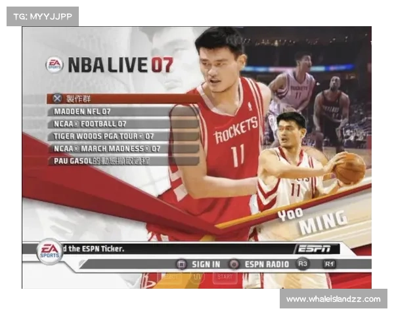Open NCAA MARCH MADNESS 07 entry
Viewport: 394px width, 315px height.
pyautogui.click(x=123, y=148)
